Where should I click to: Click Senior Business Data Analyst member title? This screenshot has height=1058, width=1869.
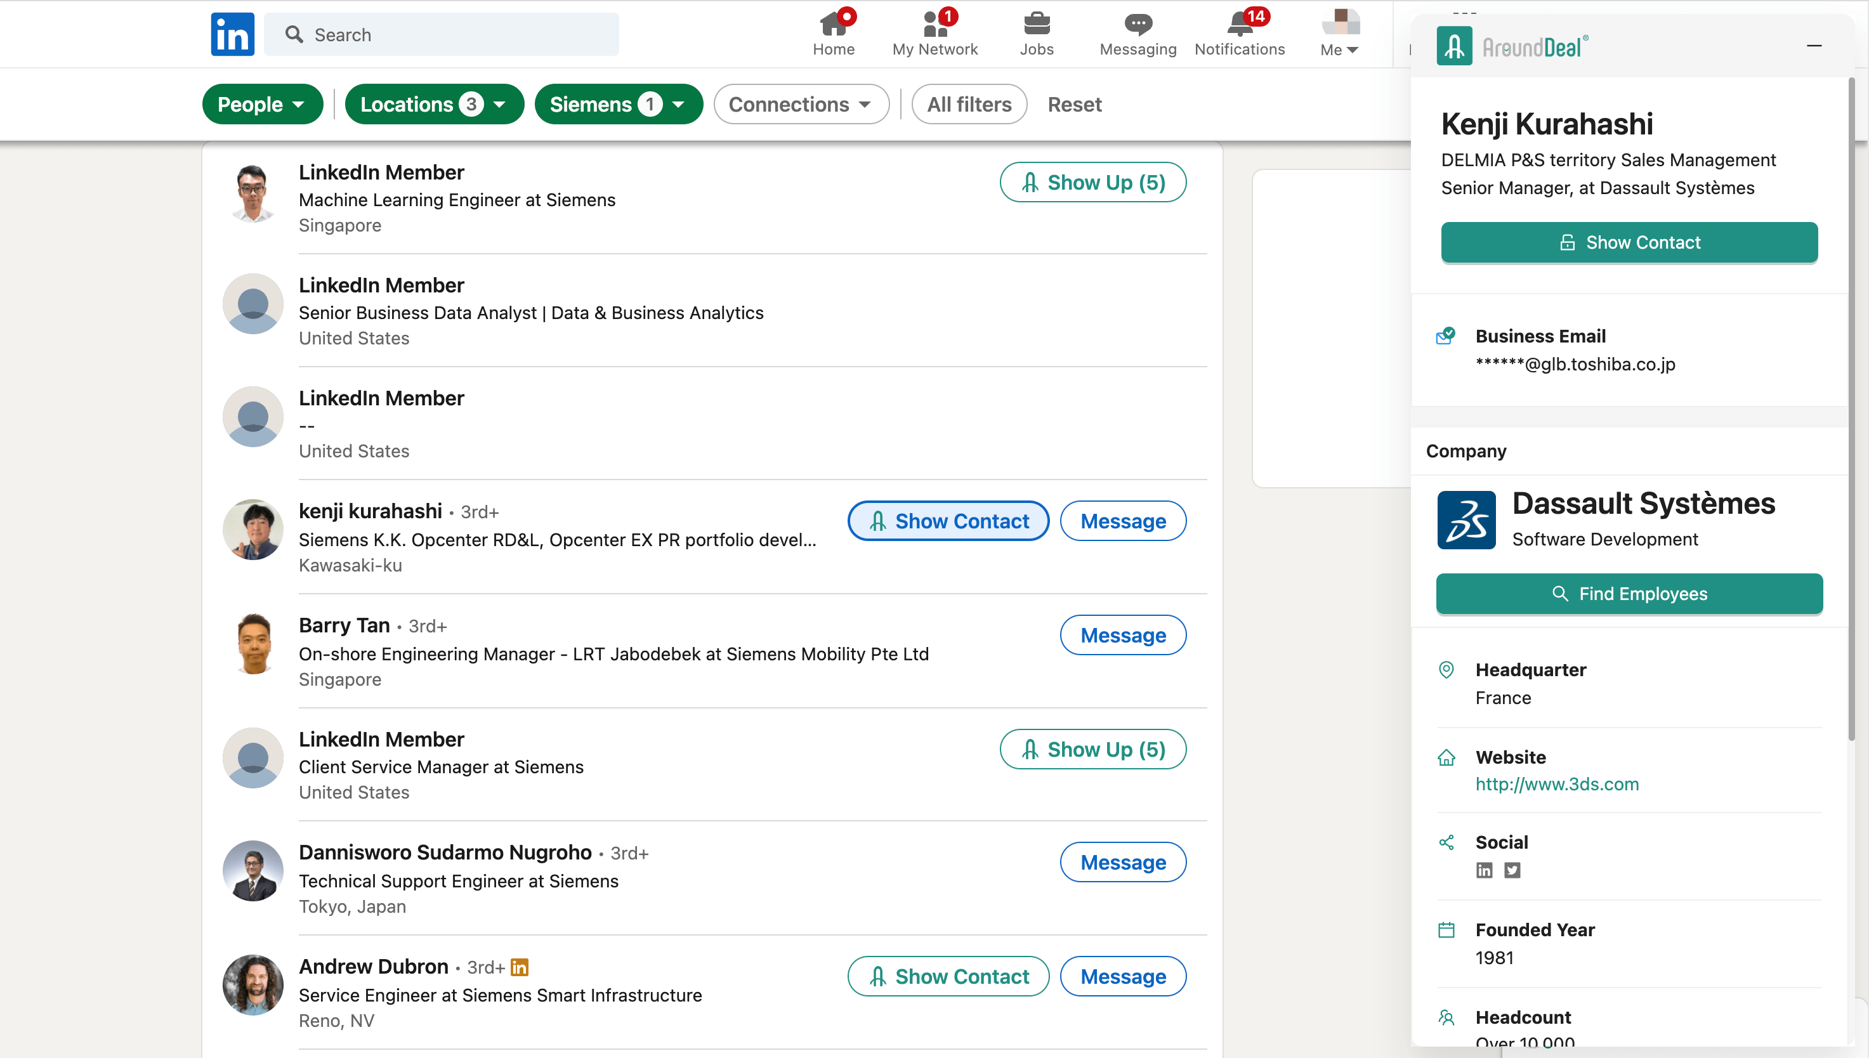point(530,313)
